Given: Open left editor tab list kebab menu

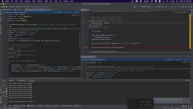Looking at the screenshot, I should 79,10.
